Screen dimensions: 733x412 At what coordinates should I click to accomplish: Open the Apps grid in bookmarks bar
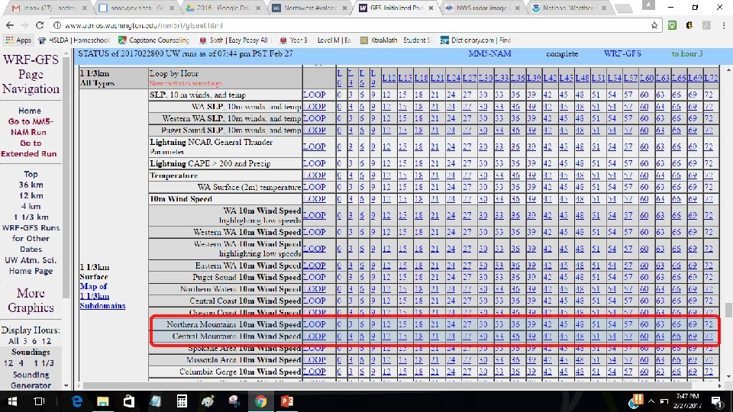coord(18,40)
